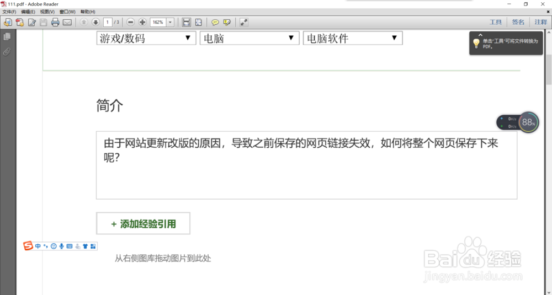Select the highlight text tool
This screenshot has height=295, width=552.
point(227,23)
